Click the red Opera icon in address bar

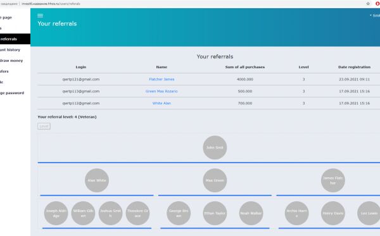tap(377, 4)
